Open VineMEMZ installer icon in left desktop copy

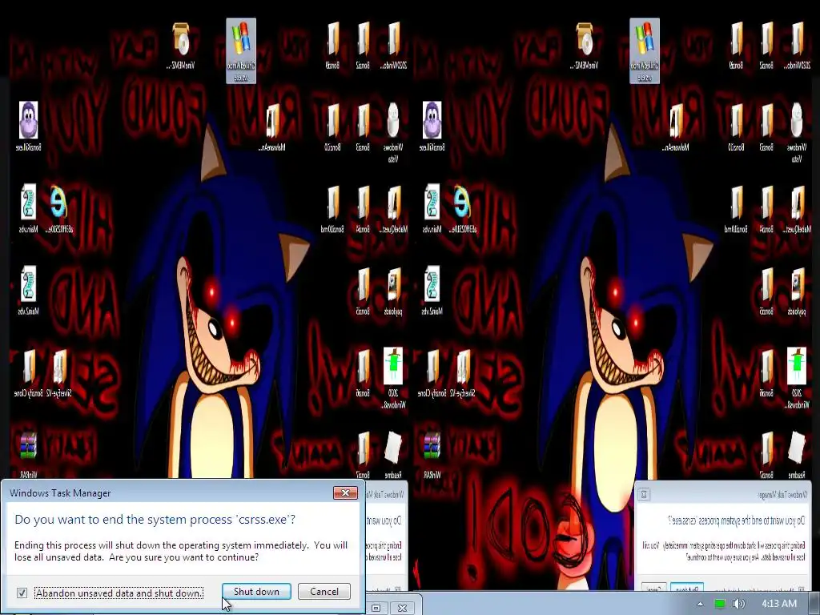[181, 46]
